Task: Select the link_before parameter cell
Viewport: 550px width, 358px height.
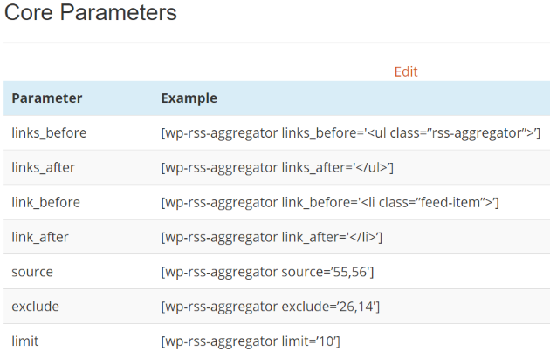Action: point(45,202)
